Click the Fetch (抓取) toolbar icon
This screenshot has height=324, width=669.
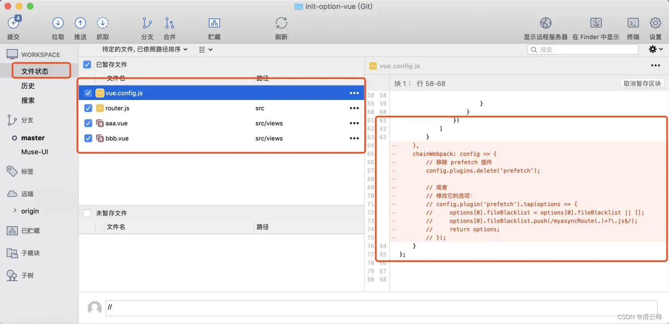click(x=103, y=23)
